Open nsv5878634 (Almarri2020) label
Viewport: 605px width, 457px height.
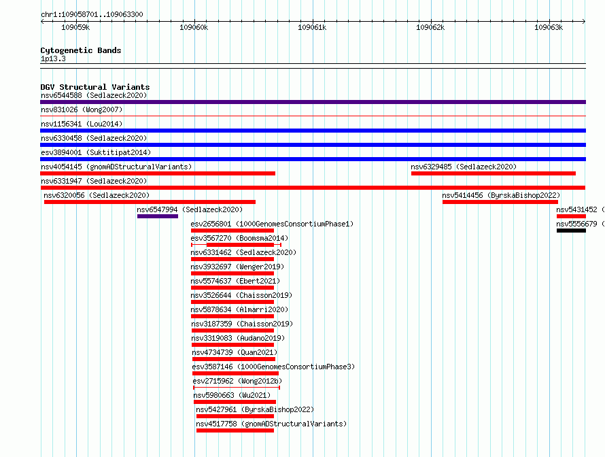pos(239,309)
